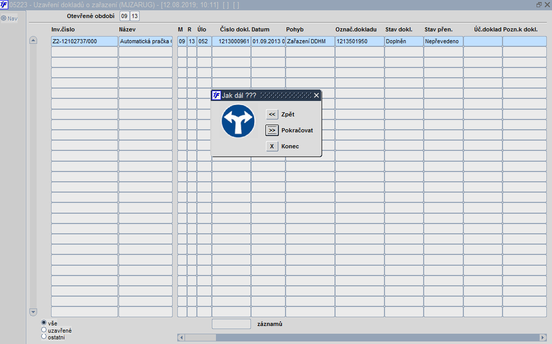Close the Jak dál dialog
The width and height of the screenshot is (552, 344).
click(x=316, y=95)
